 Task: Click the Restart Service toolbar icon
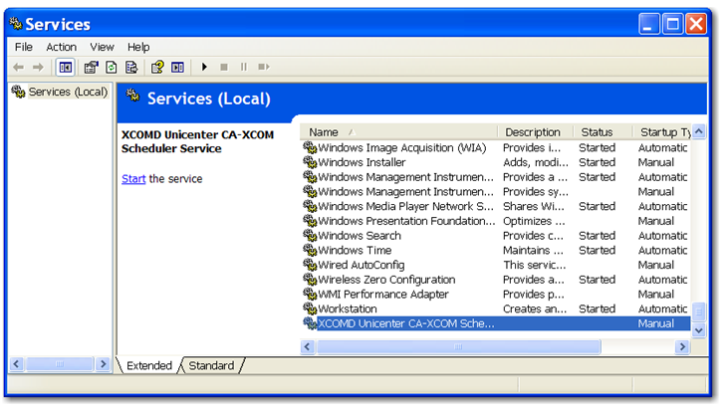264,67
